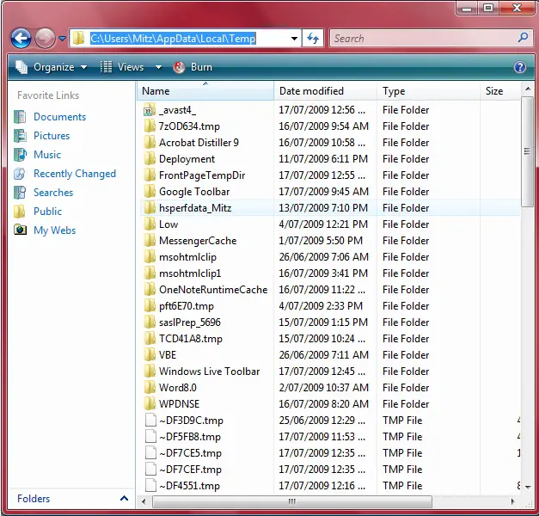The image size is (539, 516).
Task: Select the FrontPageTempDir folder
Action: coord(202,175)
